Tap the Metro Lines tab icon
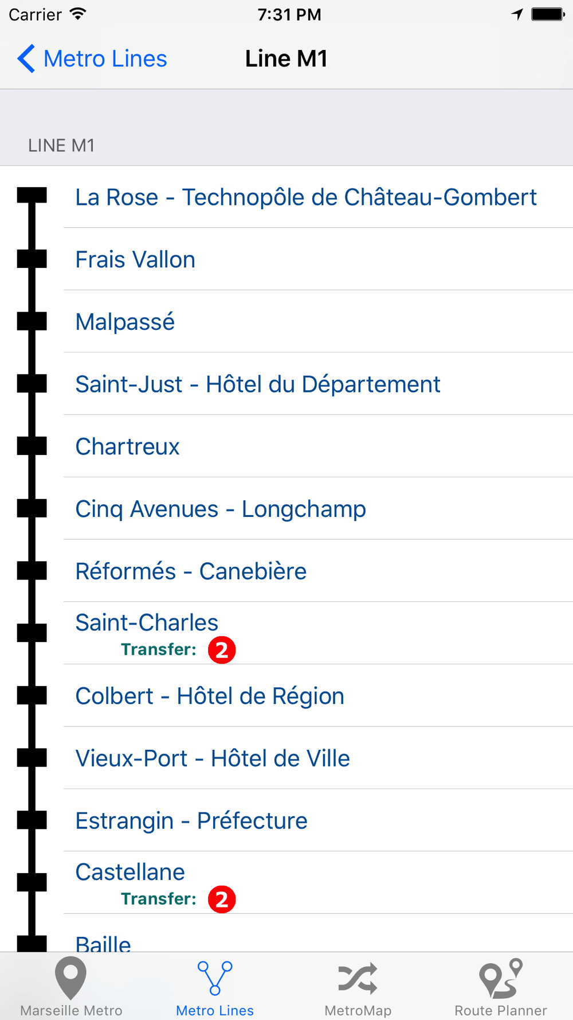Image resolution: width=573 pixels, height=1020 pixels. point(215,979)
